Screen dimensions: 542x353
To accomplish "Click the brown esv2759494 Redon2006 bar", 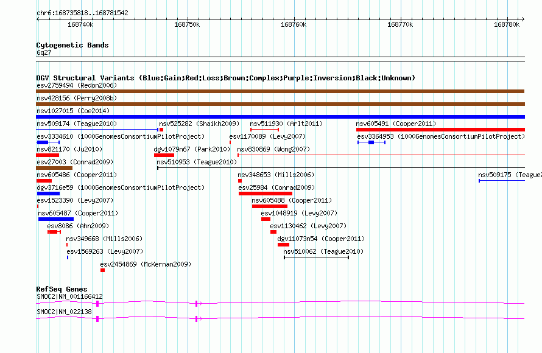I will (x=280, y=91).
